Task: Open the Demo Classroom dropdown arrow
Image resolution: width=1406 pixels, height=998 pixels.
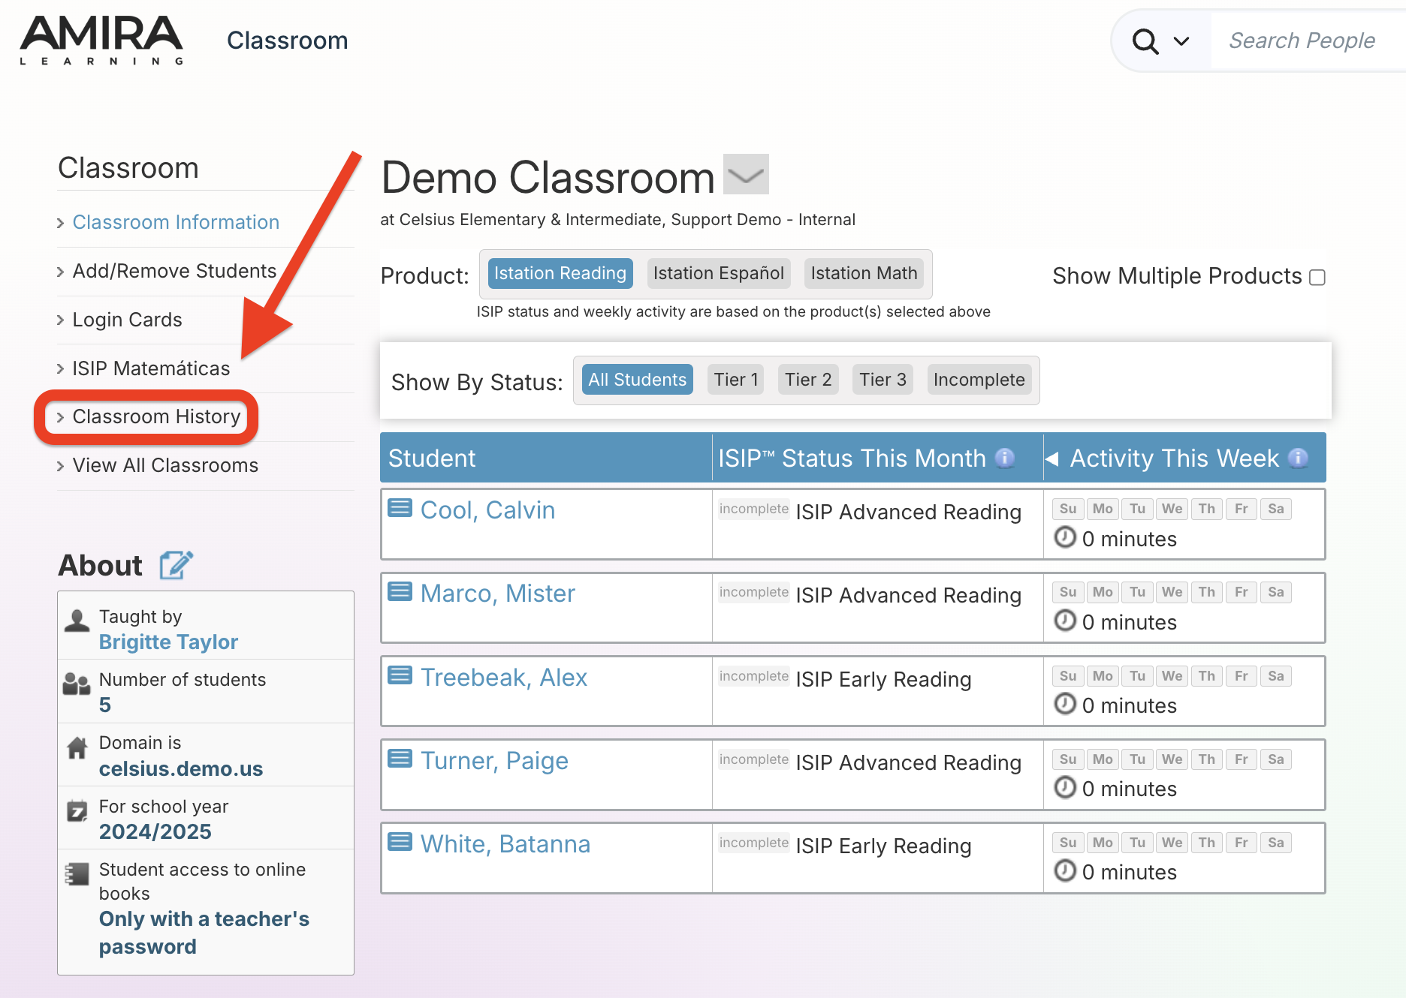Action: click(x=746, y=175)
